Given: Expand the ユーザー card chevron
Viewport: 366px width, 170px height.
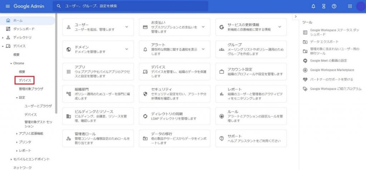Looking at the screenshot, I should pos(127,27).
